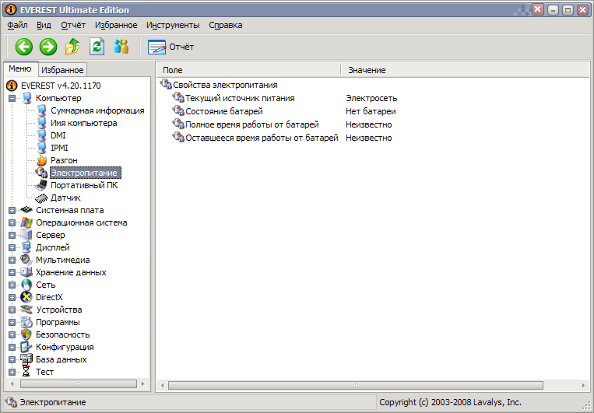Click the База данных database icon
The image size is (594, 413).
[26, 359]
